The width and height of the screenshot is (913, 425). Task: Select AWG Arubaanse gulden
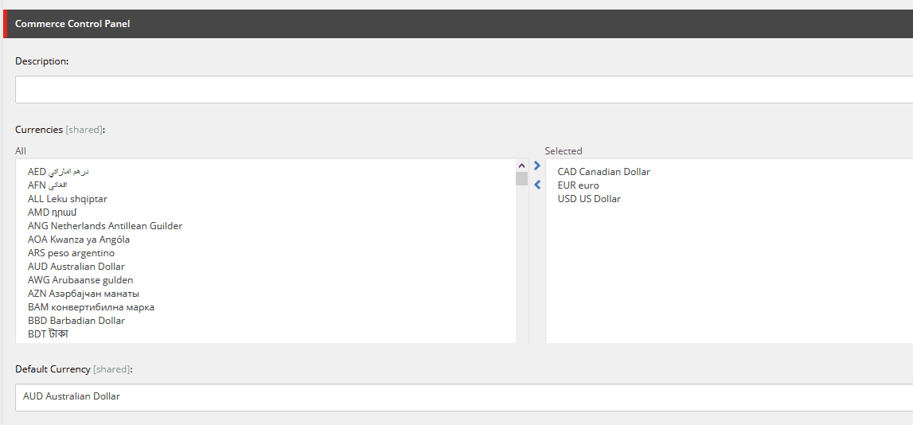coord(80,280)
